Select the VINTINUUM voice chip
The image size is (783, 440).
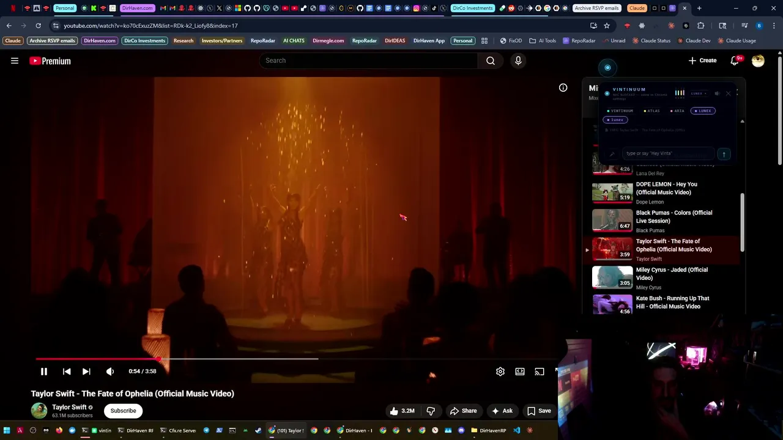[x=620, y=111]
